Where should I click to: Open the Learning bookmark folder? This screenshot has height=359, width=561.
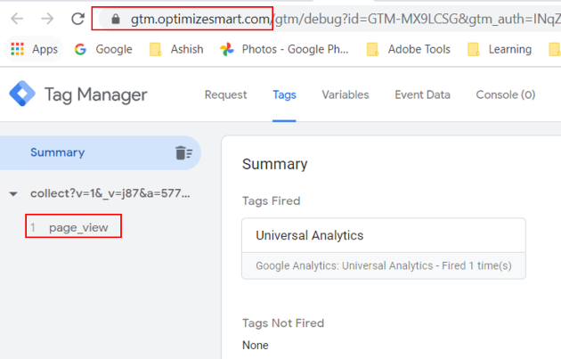click(x=500, y=50)
